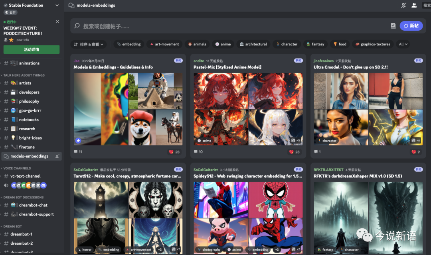Click heart reaction on Ultra Cmodel post
Image resolution: width=431 pixels, height=255 pixels.
pyautogui.click(x=415, y=152)
